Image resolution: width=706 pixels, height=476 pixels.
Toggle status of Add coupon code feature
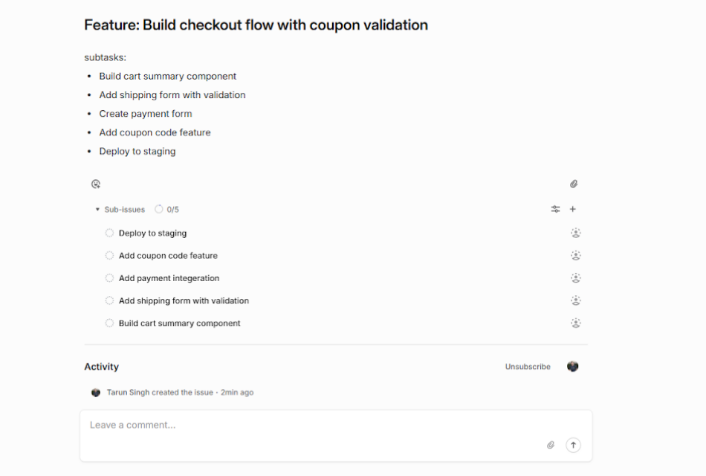110,256
